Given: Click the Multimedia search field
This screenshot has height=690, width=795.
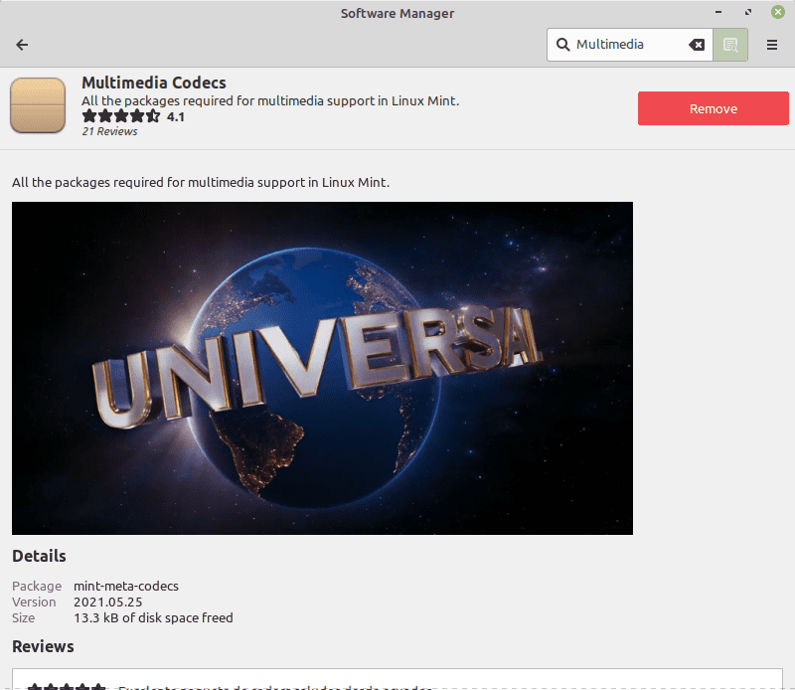Looking at the screenshot, I should 630,45.
